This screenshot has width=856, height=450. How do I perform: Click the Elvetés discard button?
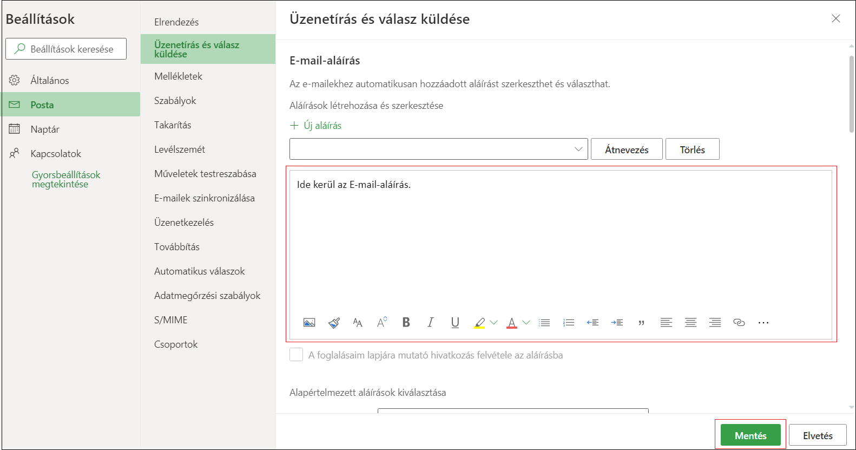pos(818,435)
